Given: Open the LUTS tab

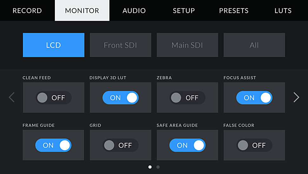Looking at the screenshot, I should point(283,10).
